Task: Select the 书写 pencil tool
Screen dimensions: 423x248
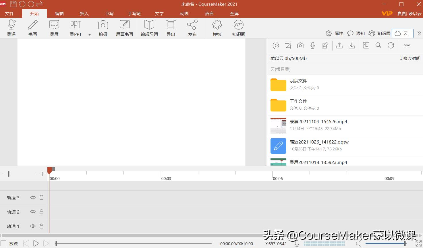Action: pos(33,25)
